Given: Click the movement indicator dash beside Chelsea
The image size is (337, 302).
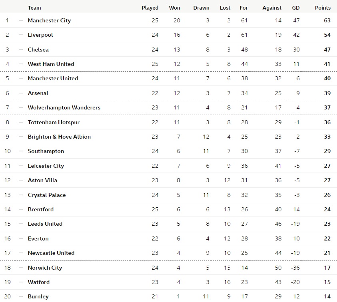Looking at the screenshot, I should click(x=21, y=50).
